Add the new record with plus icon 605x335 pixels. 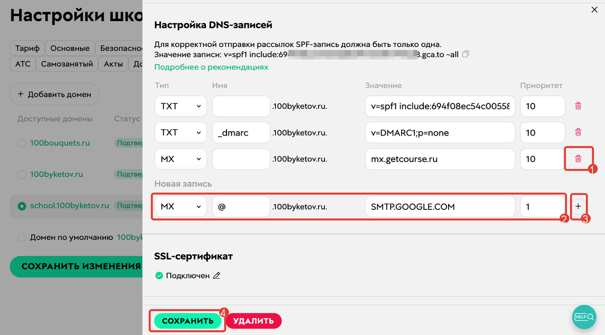coord(578,206)
